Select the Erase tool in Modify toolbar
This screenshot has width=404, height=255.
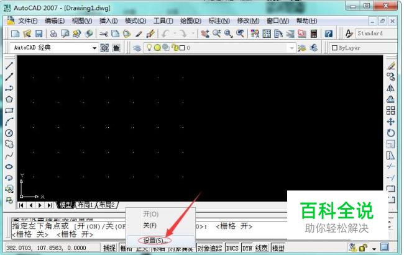coord(390,65)
